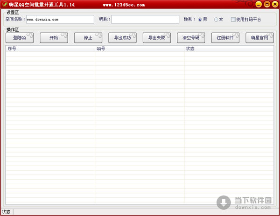
Task: Export failed accounts via 导出失败
Action: click(157, 38)
